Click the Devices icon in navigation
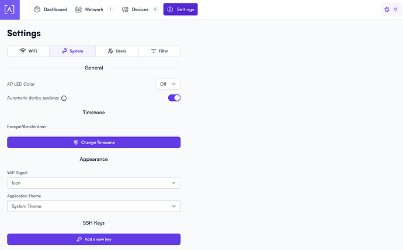The height and width of the screenshot is (250, 403). click(125, 9)
